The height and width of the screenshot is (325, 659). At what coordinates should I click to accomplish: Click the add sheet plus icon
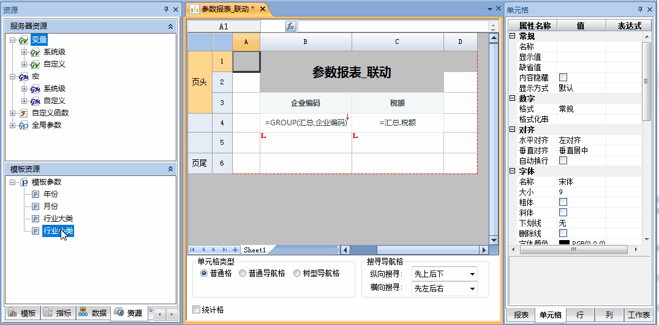(x=235, y=250)
